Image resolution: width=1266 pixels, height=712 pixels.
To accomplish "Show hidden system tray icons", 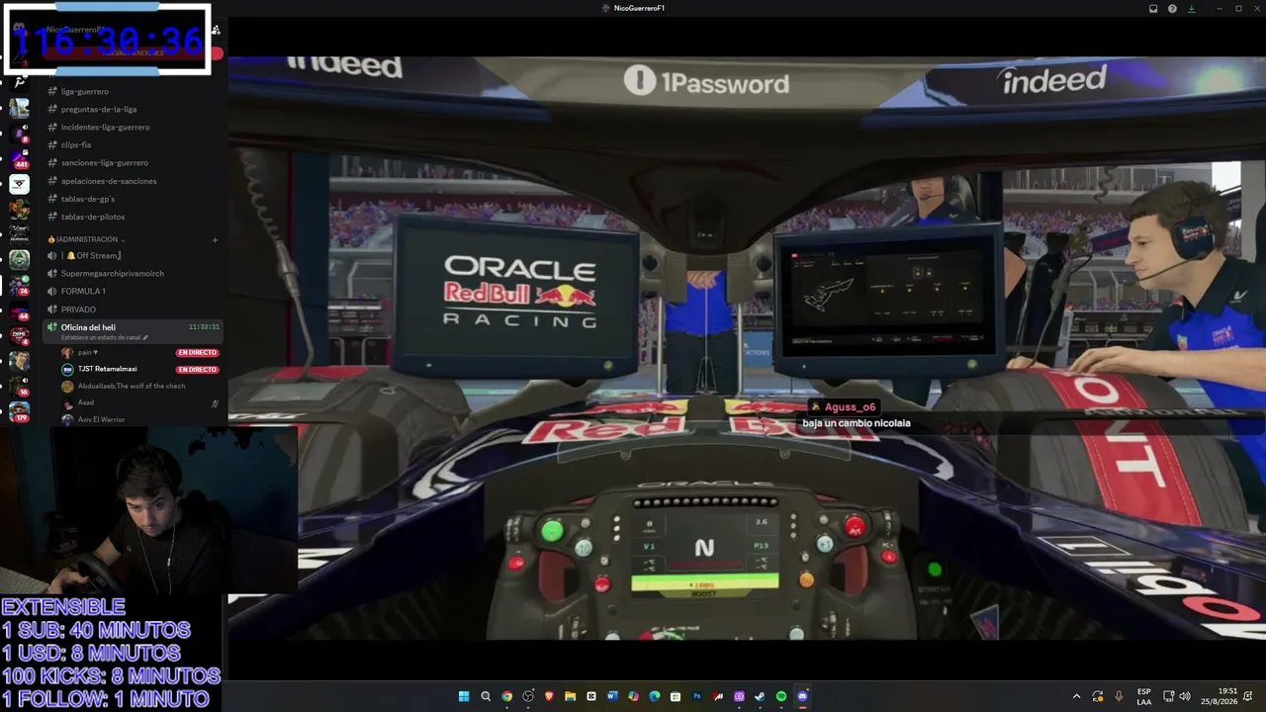I will pos(1077,696).
